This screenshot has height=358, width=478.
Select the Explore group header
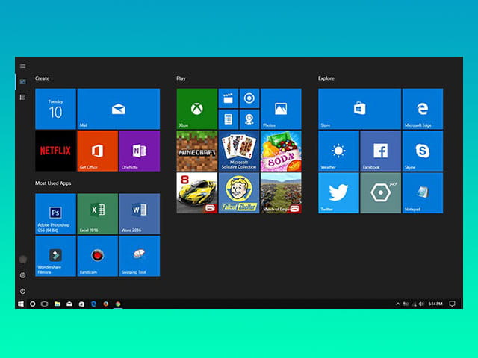click(x=326, y=78)
